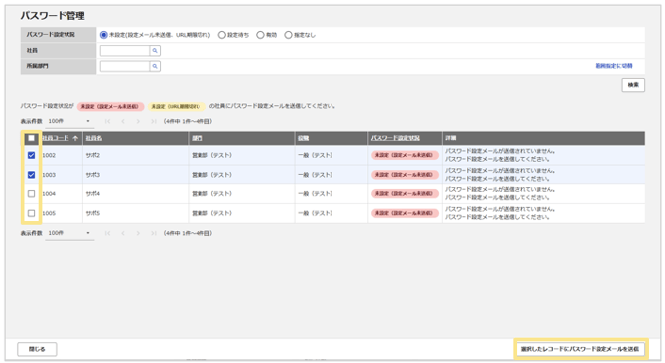Go to previous page in top pager
The width and height of the screenshot is (665, 363).
123,122
